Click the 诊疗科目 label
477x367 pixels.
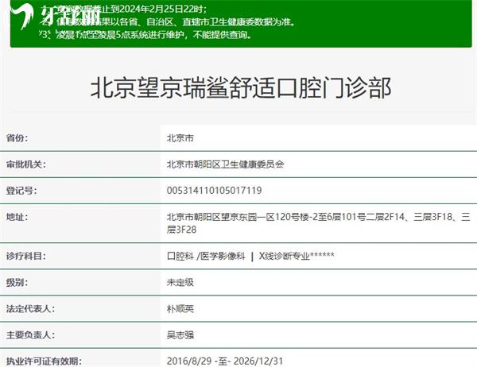click(x=26, y=256)
